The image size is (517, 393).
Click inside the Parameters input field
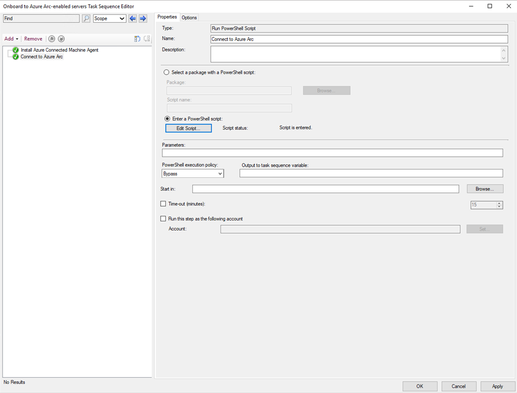[x=332, y=153]
